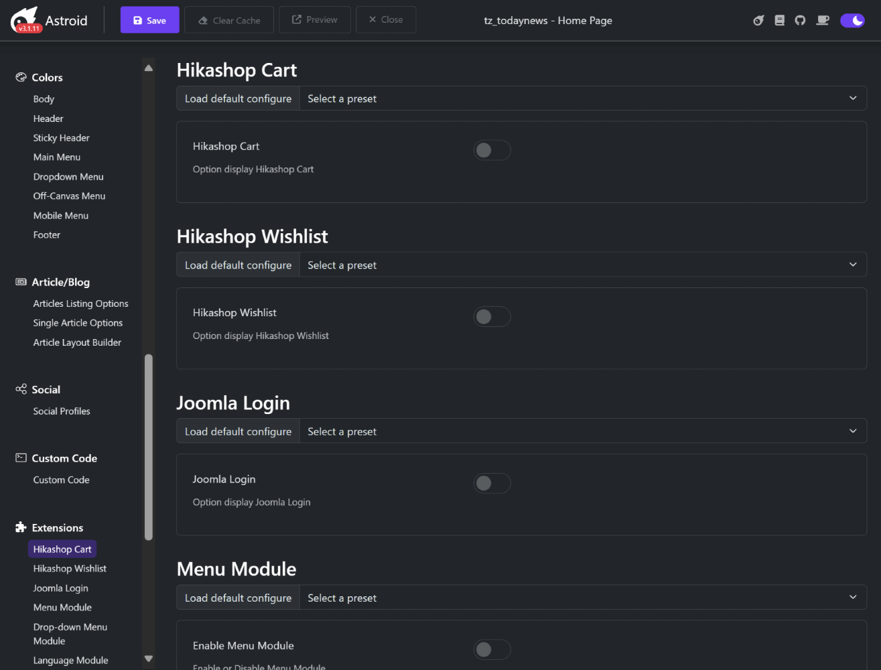
Task: Open the Body colors section
Action: (44, 99)
